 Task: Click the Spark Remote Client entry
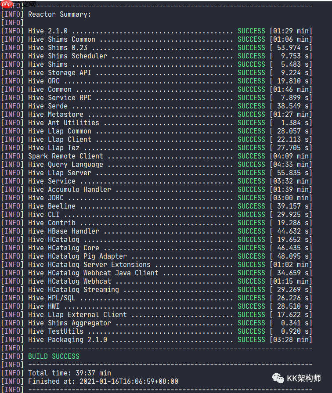pos(65,156)
